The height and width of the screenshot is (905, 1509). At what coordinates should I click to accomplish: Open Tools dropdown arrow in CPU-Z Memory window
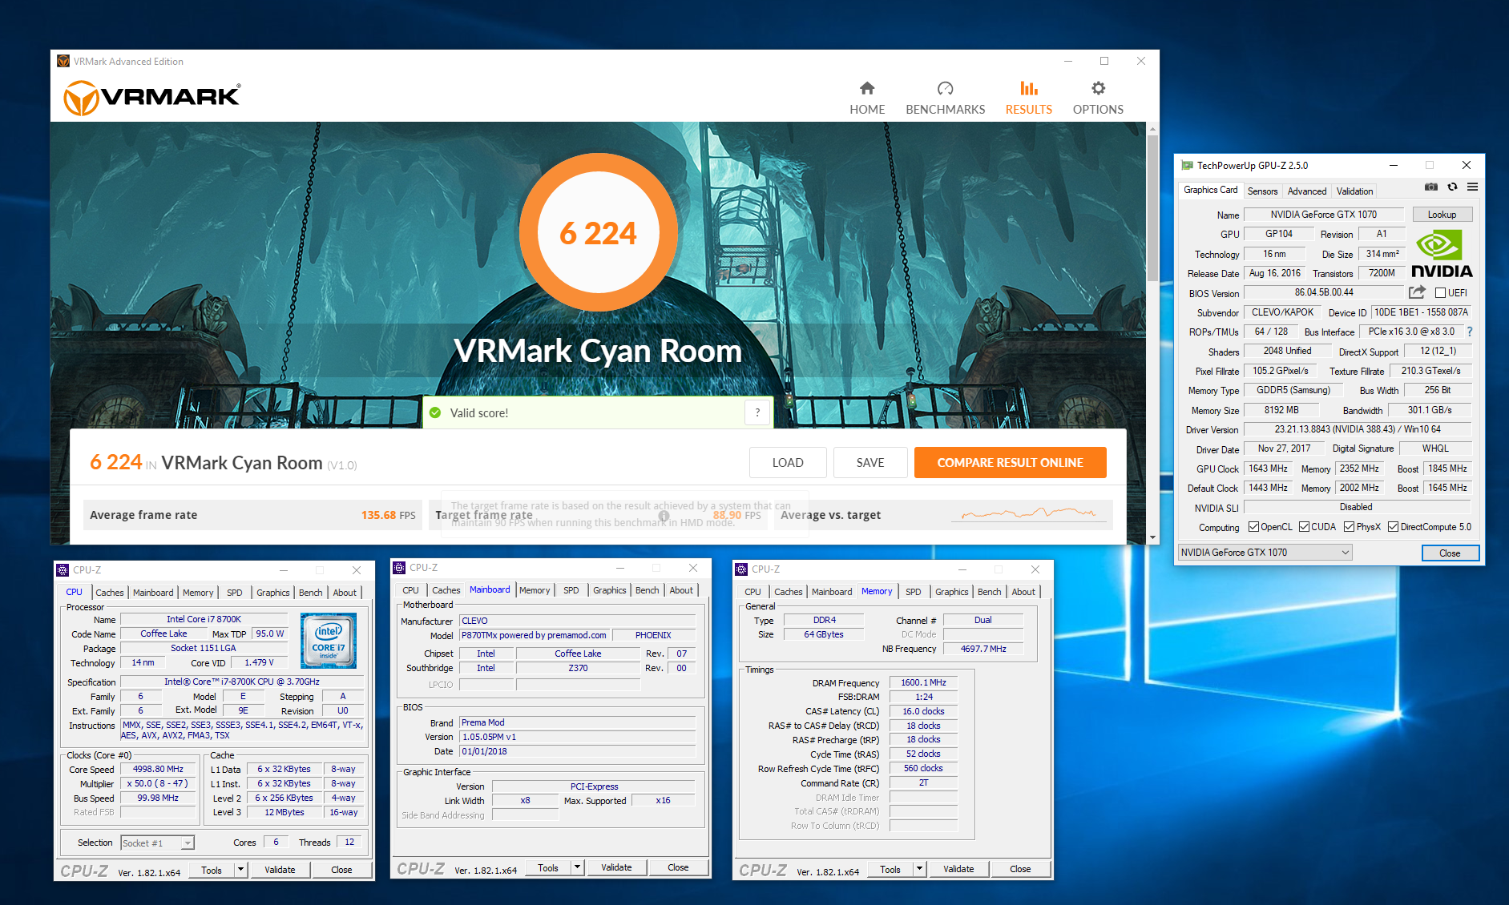[919, 869]
